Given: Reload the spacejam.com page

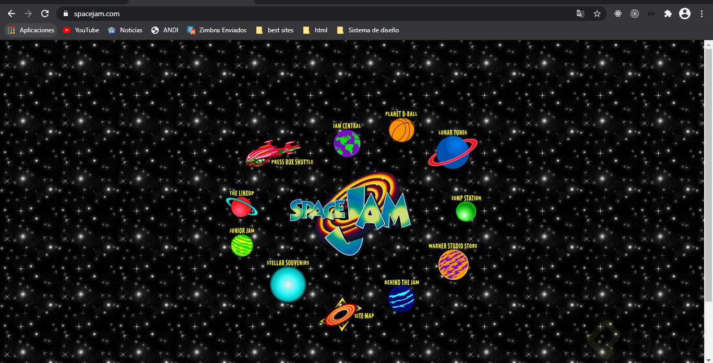Looking at the screenshot, I should point(45,14).
